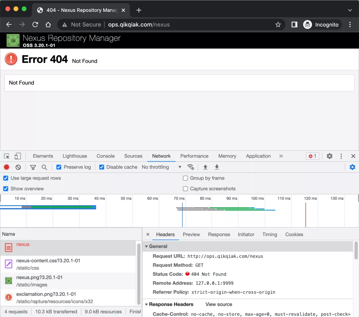Open the inspect element picker tool
This screenshot has height=317, width=359.
(x=7, y=156)
